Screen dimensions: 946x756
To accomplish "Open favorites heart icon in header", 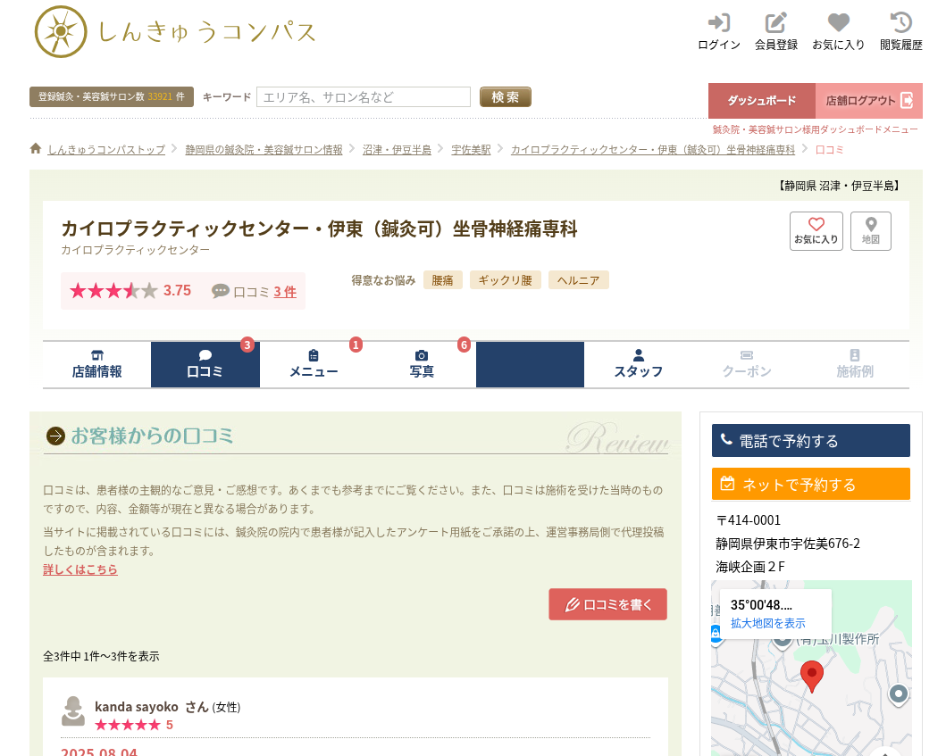I will (838, 23).
